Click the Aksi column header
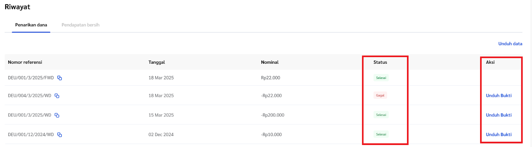This screenshot has height=147, width=532. pyautogui.click(x=490, y=62)
